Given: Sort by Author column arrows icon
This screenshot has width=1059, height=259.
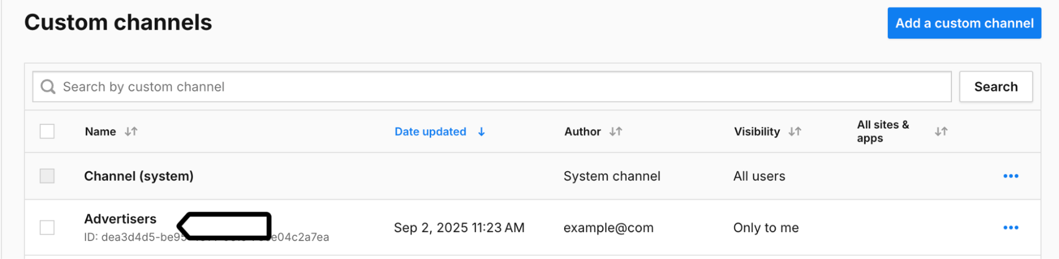Looking at the screenshot, I should pyautogui.click(x=615, y=132).
